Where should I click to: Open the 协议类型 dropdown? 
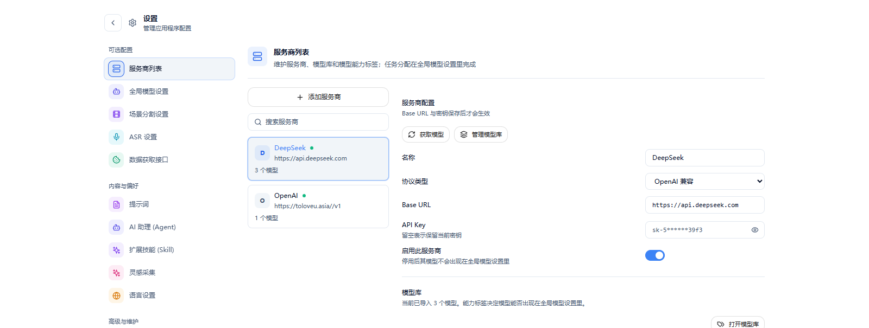(705, 181)
